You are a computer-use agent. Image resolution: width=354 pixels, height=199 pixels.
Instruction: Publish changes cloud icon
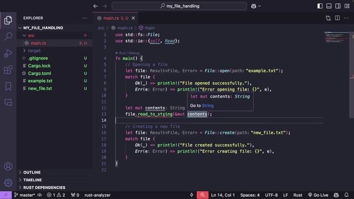(40, 195)
